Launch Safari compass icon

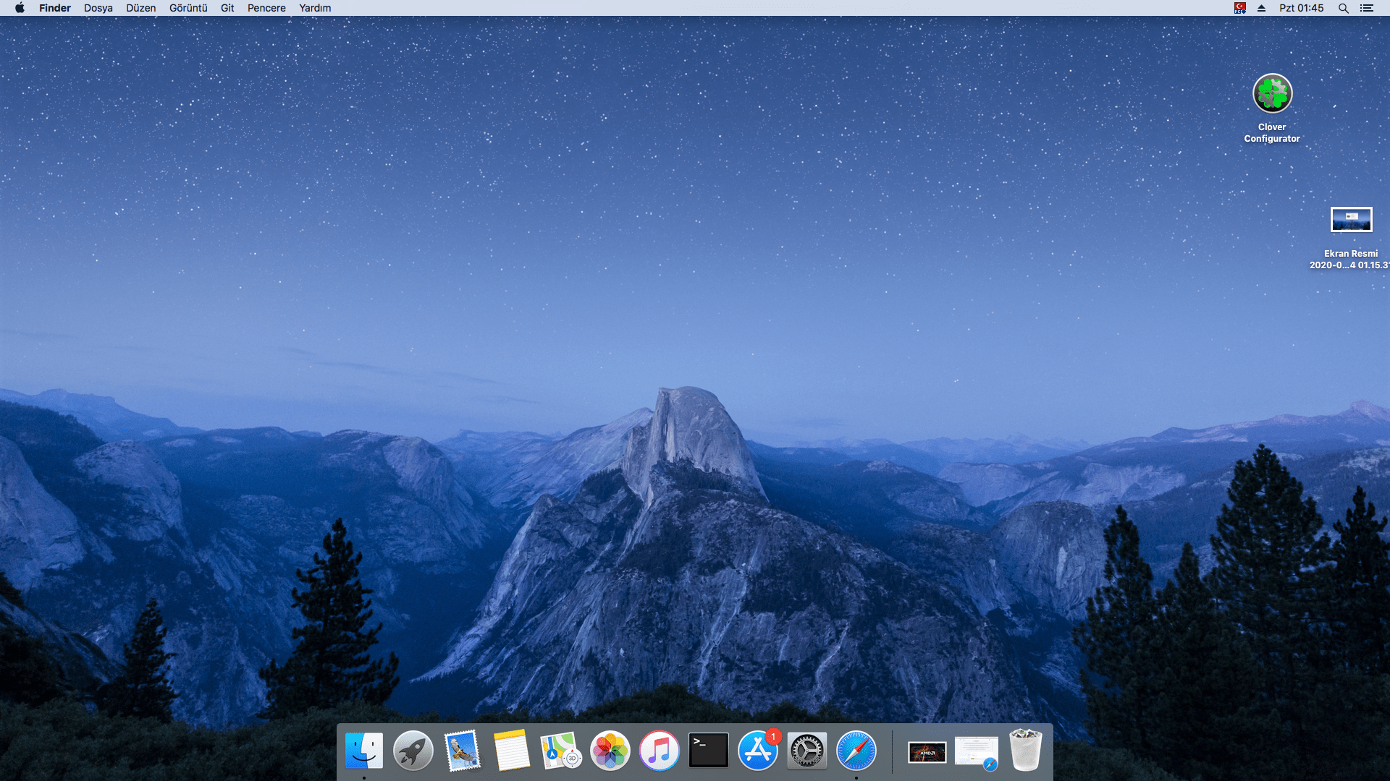tap(856, 751)
